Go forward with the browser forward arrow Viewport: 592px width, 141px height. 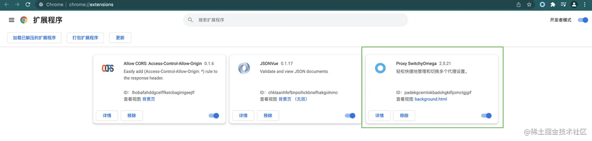coord(17,5)
